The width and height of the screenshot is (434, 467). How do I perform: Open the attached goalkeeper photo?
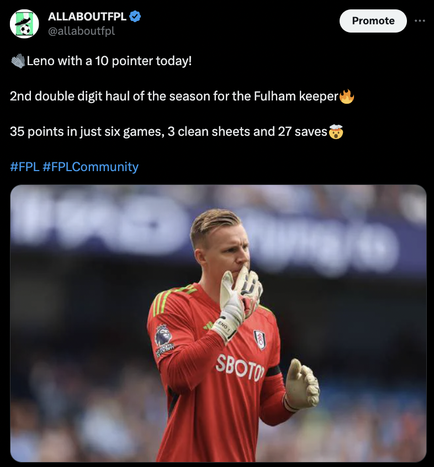click(x=218, y=323)
